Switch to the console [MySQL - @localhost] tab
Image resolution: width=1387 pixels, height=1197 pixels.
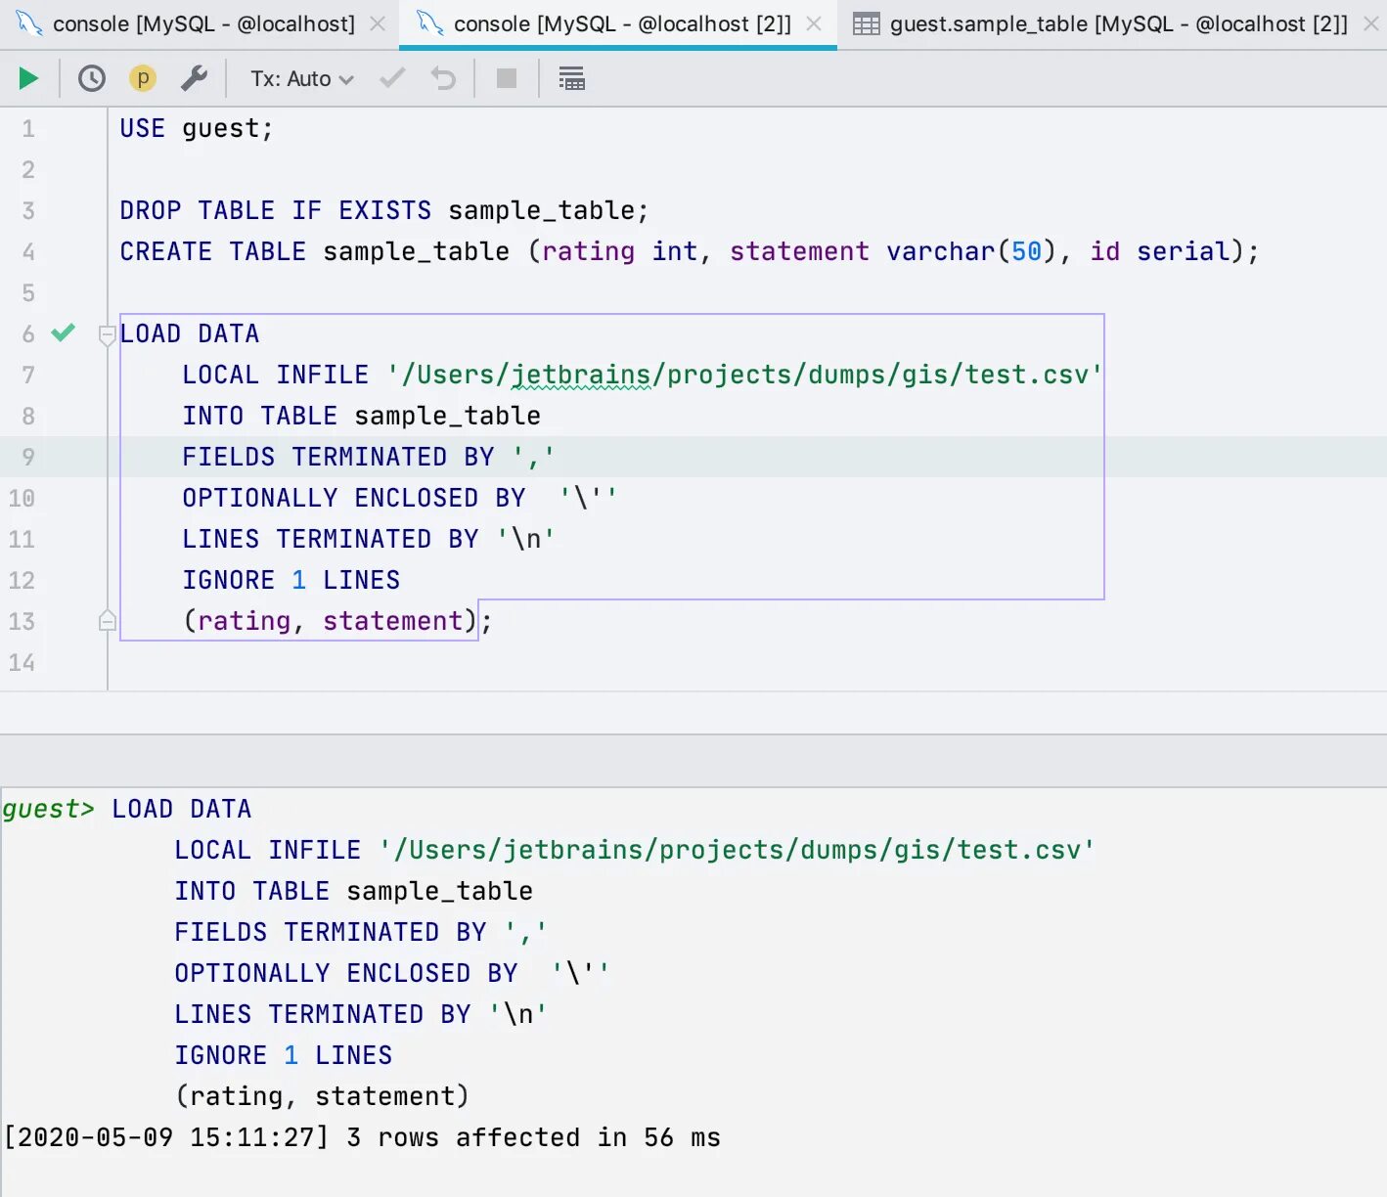203,23
